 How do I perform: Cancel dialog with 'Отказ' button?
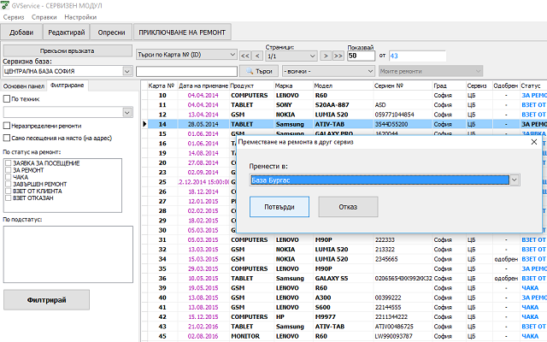(x=348, y=207)
